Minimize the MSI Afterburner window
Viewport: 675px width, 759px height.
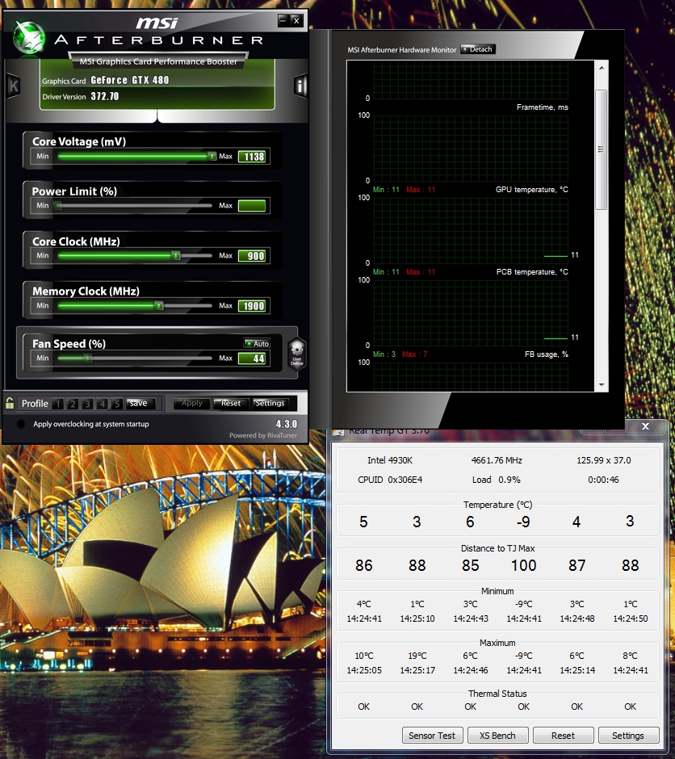coord(283,20)
